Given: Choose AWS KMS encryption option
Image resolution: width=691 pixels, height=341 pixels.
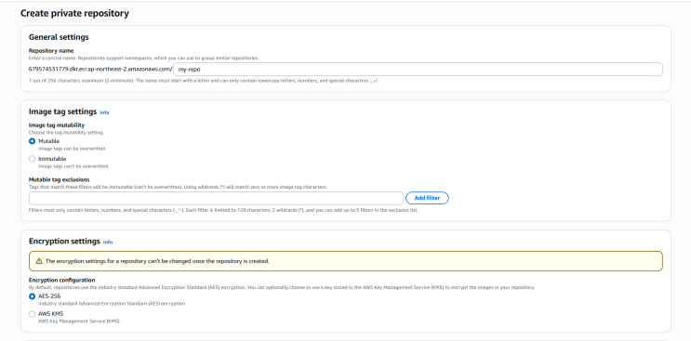Looking at the screenshot, I should click(32, 314).
